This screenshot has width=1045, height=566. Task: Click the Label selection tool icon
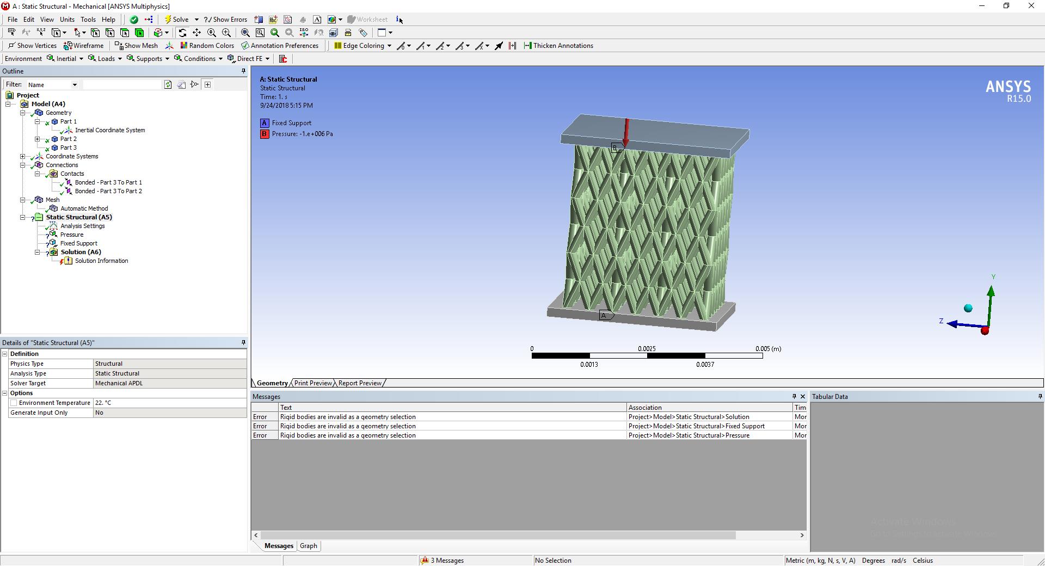pyautogui.click(x=11, y=33)
